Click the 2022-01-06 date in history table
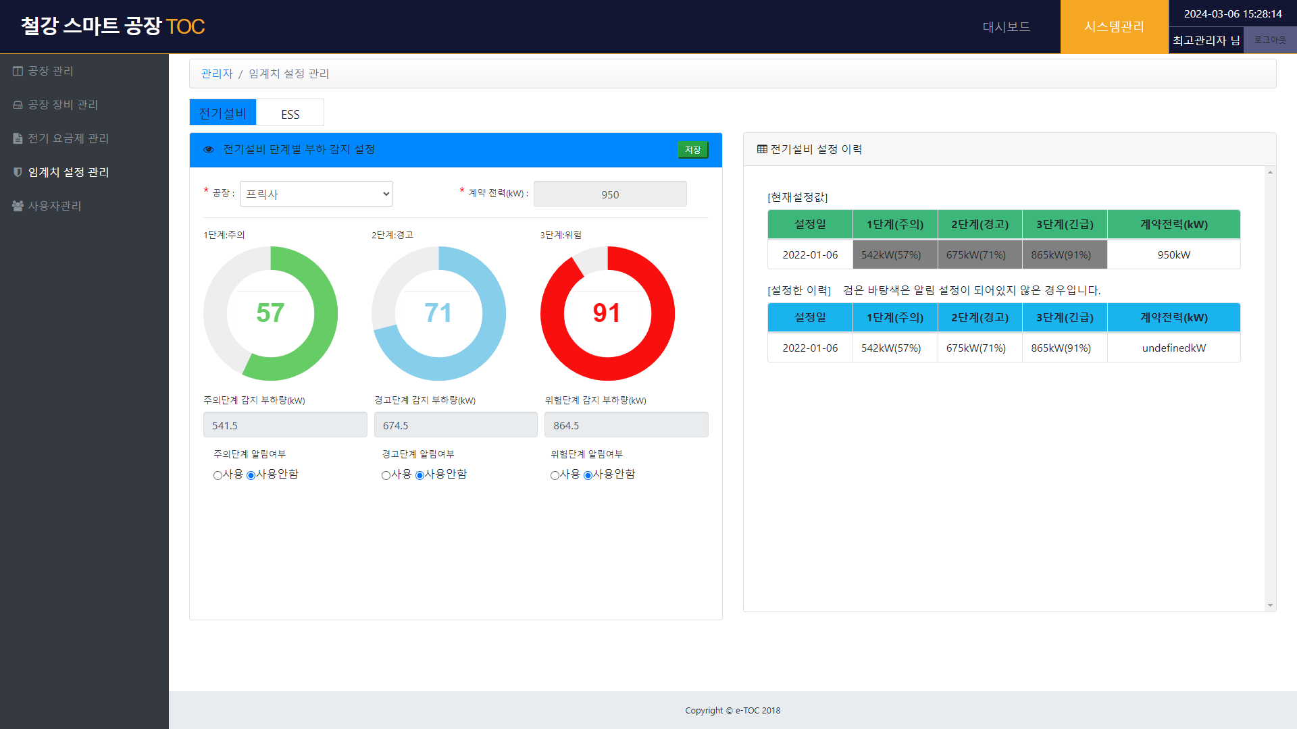 tap(810, 348)
